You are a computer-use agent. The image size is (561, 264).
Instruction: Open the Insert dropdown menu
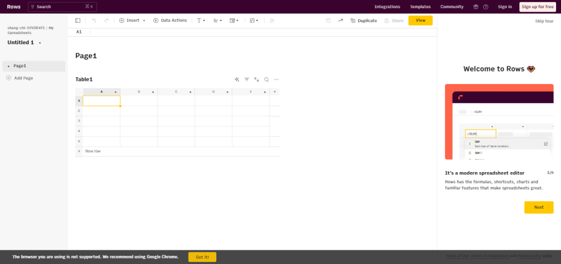tap(132, 21)
